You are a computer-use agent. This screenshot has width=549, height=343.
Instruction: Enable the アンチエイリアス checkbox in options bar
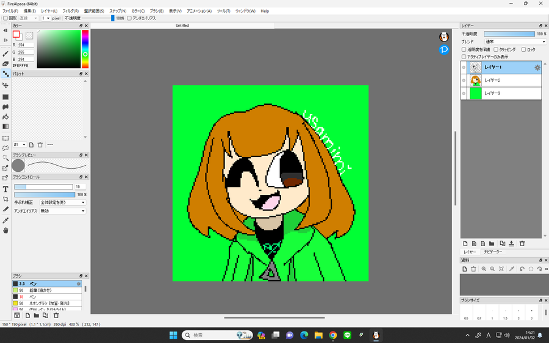(129, 18)
